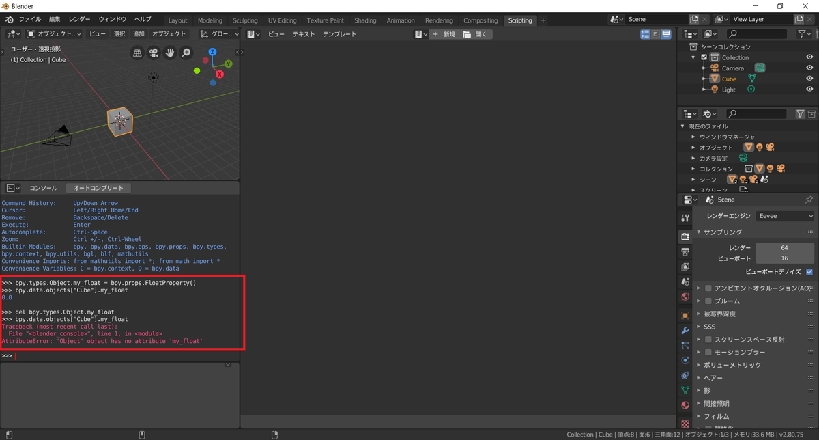Open the Texture properties checker icon
Screen dimensions: 819x440
[x=685, y=423]
